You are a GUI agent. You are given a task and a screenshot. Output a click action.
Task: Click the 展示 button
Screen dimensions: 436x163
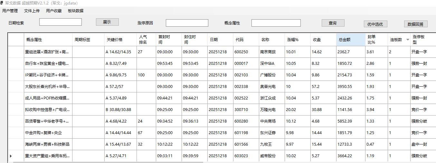(x=107, y=22)
